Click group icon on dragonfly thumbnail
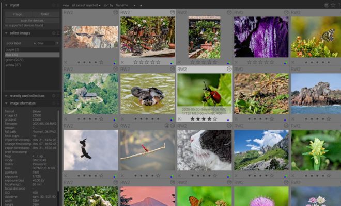Image resolution: width=341 pixels, height=206 pixels. click(x=167, y=126)
